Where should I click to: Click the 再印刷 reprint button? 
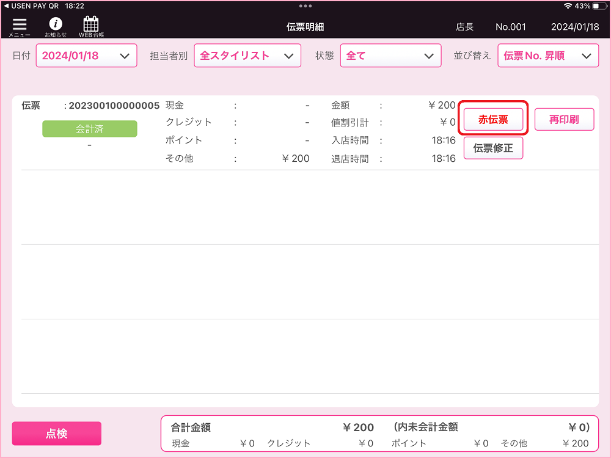tap(564, 119)
